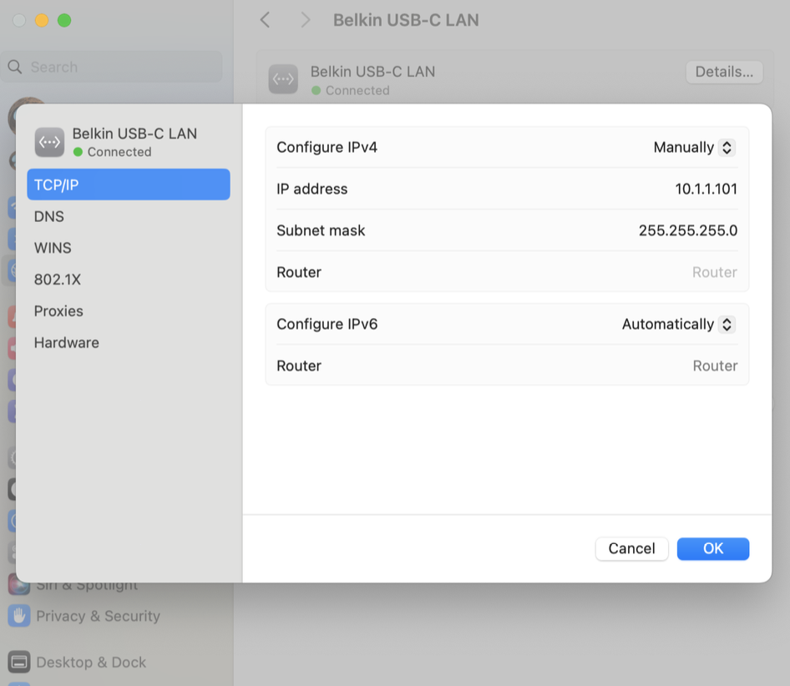Open the Configure IPv6 Automatically dropdown

(x=679, y=324)
